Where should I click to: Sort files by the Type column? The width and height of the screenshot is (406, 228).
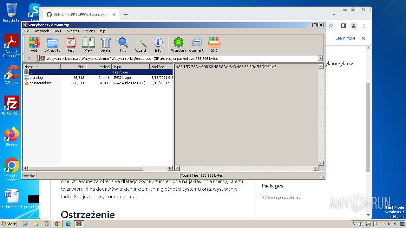pos(130,67)
